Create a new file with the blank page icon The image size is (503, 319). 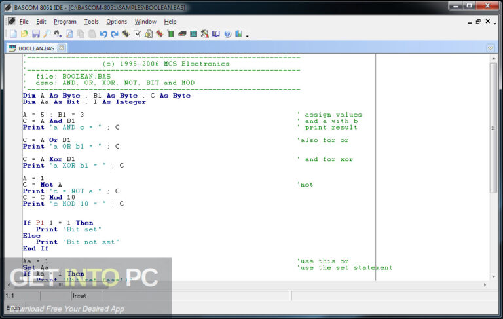point(14,33)
